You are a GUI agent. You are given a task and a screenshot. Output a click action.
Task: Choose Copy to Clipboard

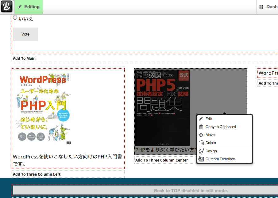point(225,127)
